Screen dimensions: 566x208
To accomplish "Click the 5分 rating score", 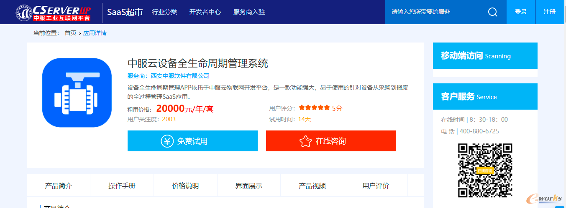I will (337, 108).
